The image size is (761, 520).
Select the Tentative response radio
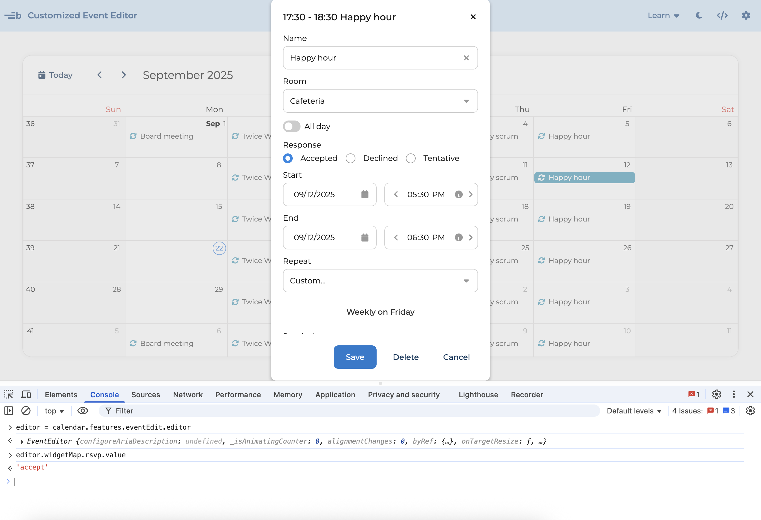(411, 158)
